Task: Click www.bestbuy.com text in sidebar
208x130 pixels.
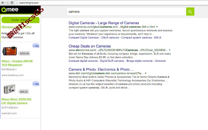Action: [x=13, y=75]
